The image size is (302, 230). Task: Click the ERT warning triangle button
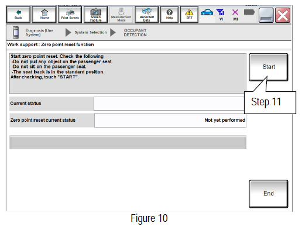click(189, 15)
